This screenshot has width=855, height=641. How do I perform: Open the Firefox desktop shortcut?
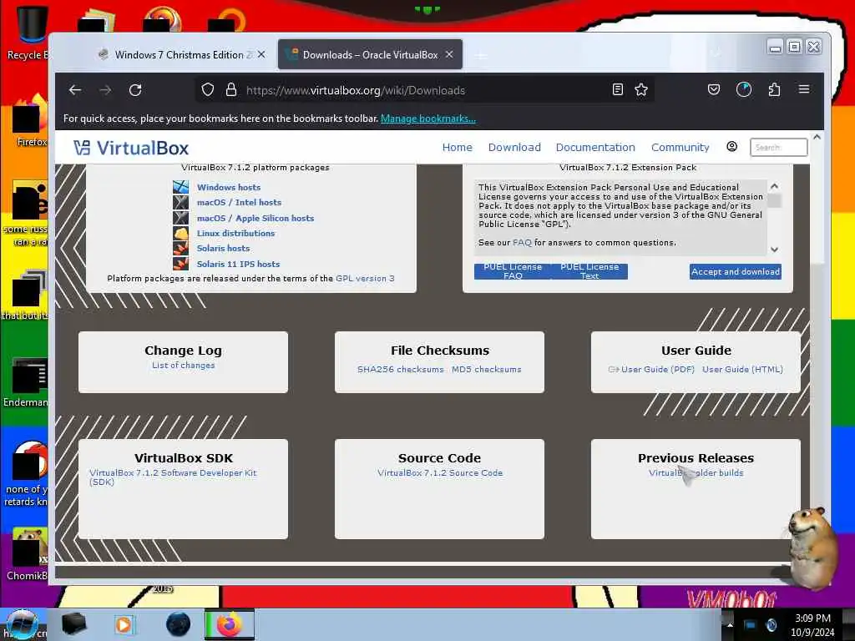28,121
